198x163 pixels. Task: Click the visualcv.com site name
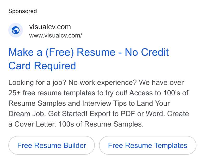pos(50,27)
